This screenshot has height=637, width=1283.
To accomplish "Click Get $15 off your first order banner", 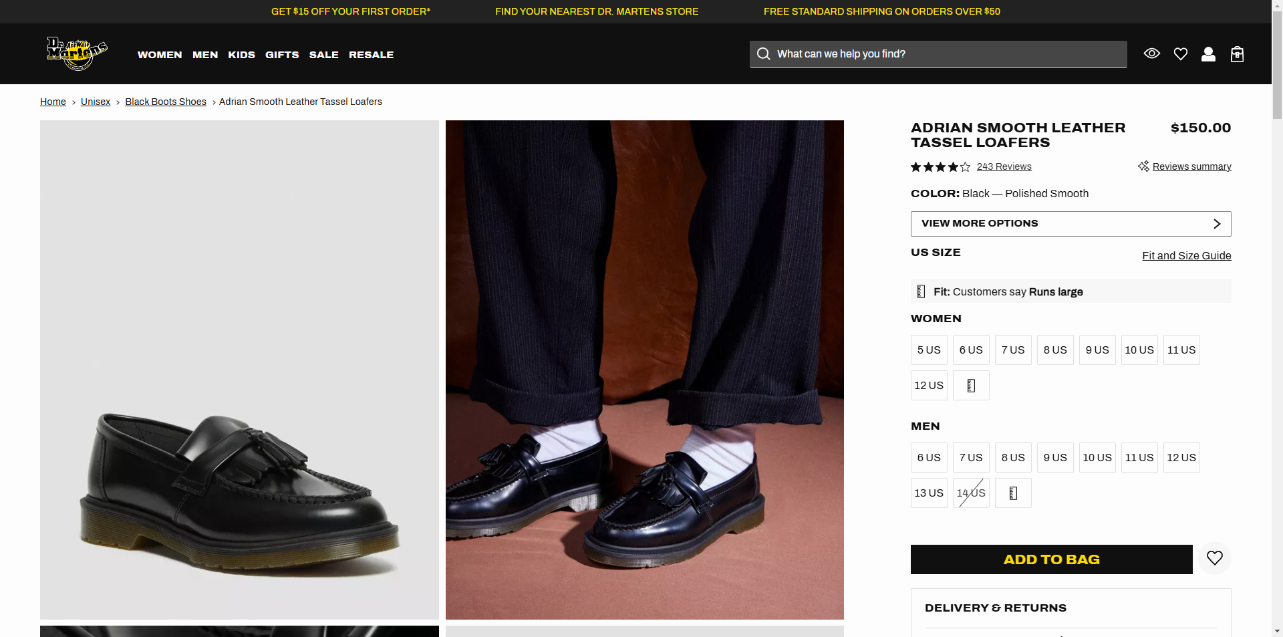I will click(x=351, y=11).
